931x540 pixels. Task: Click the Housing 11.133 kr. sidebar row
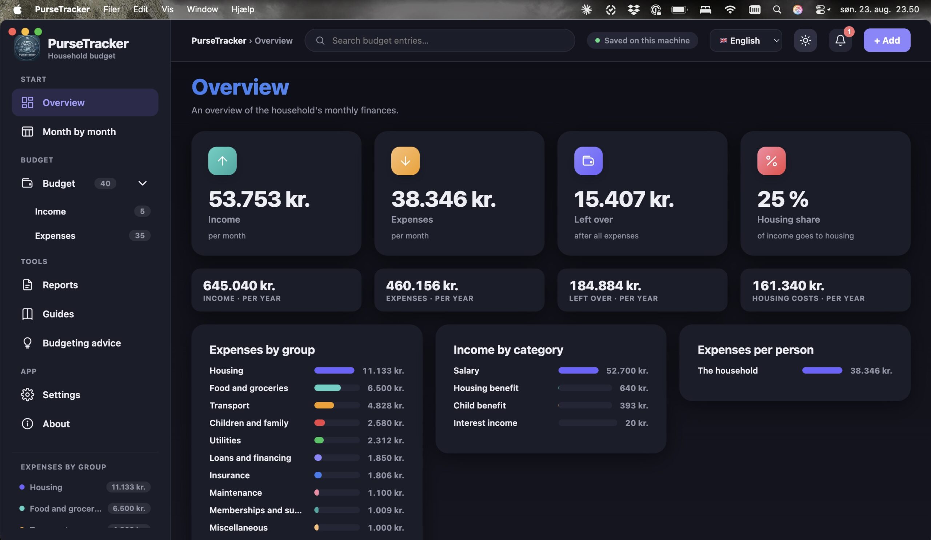tap(85, 487)
